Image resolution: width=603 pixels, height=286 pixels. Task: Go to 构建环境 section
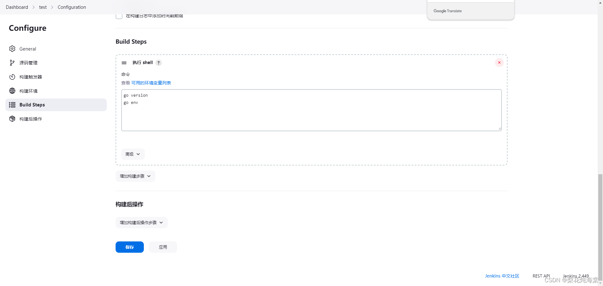[56, 91]
